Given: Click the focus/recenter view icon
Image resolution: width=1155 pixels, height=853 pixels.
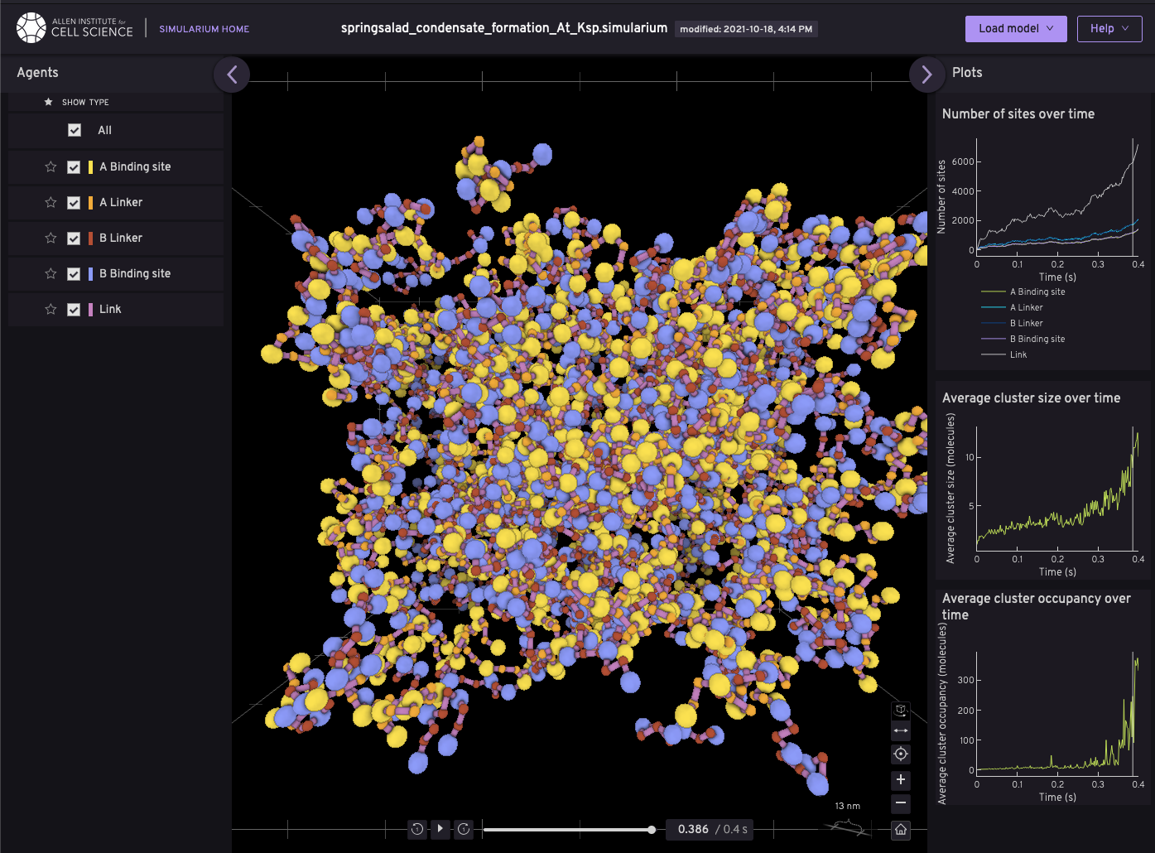Looking at the screenshot, I should coord(900,754).
